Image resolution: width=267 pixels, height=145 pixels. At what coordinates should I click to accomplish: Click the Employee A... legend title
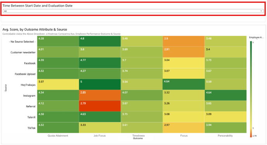click(x=257, y=38)
